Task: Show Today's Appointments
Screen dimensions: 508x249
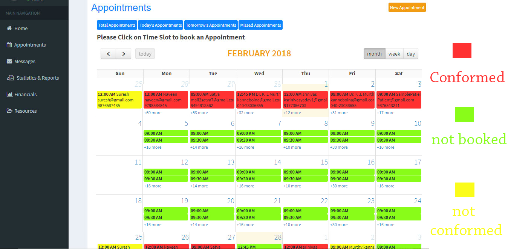Action: 161,25
